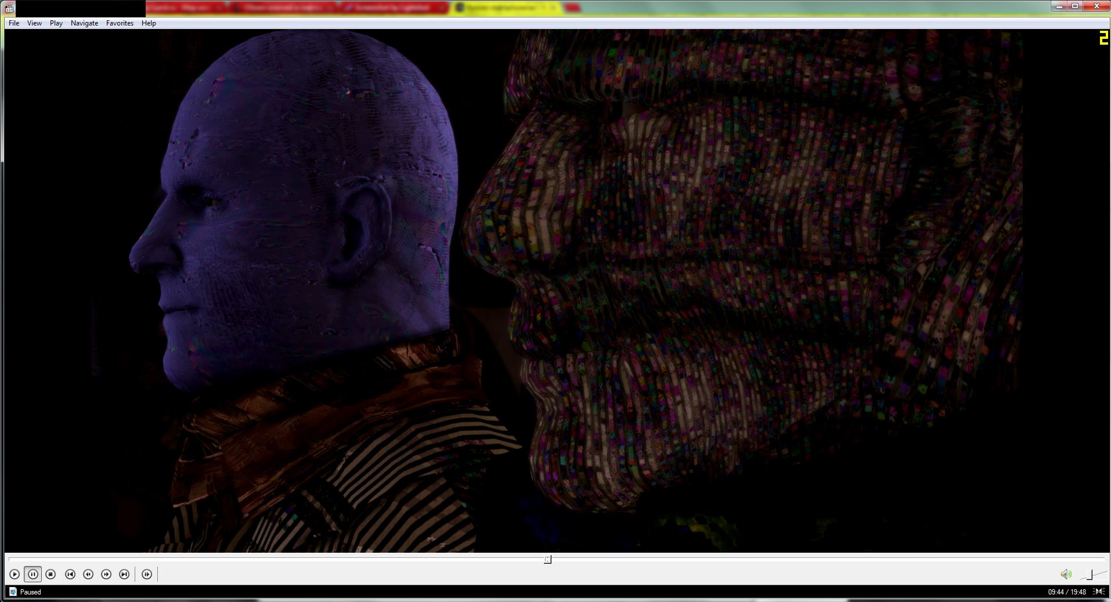The height and width of the screenshot is (602, 1111).
Task: Click the seek bar position handle
Action: click(x=547, y=559)
